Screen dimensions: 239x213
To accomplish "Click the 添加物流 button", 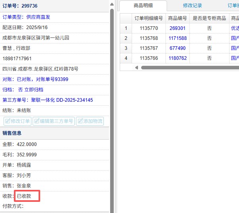I will click(x=90, y=121).
